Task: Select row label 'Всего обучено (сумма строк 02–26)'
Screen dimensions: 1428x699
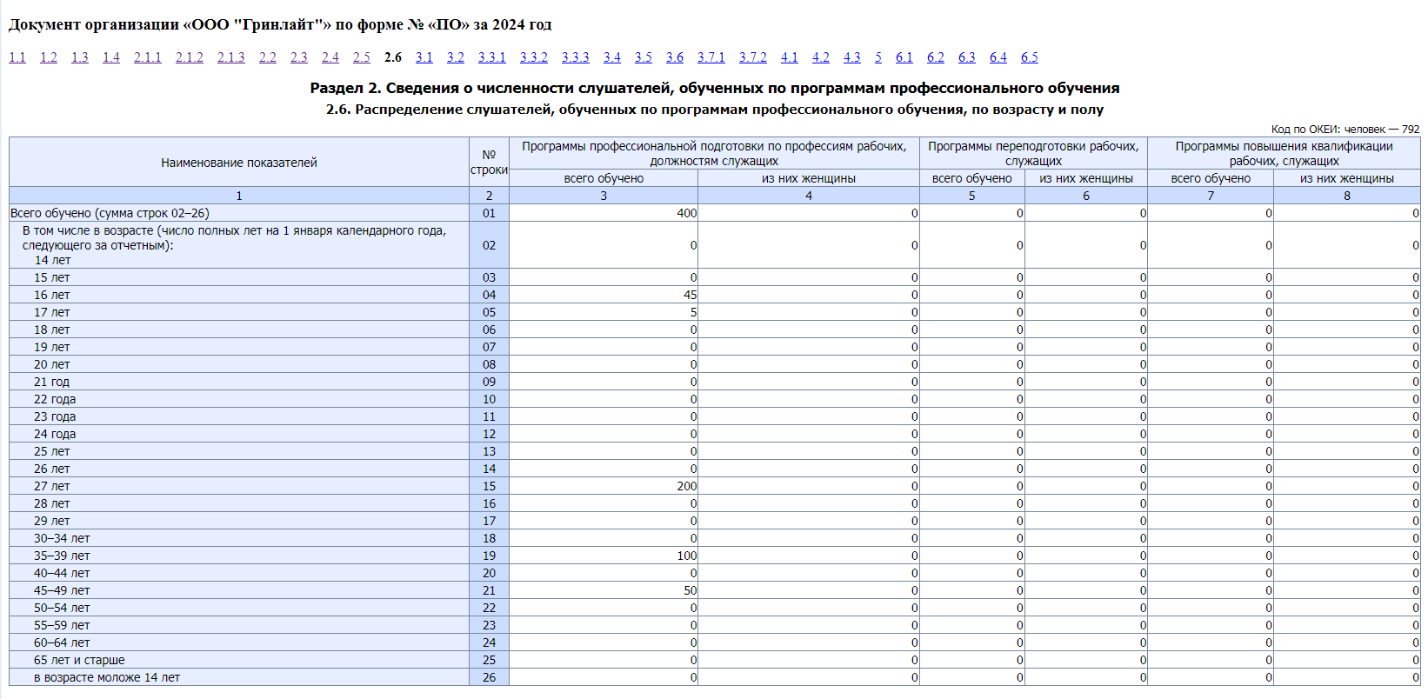Action: click(110, 213)
